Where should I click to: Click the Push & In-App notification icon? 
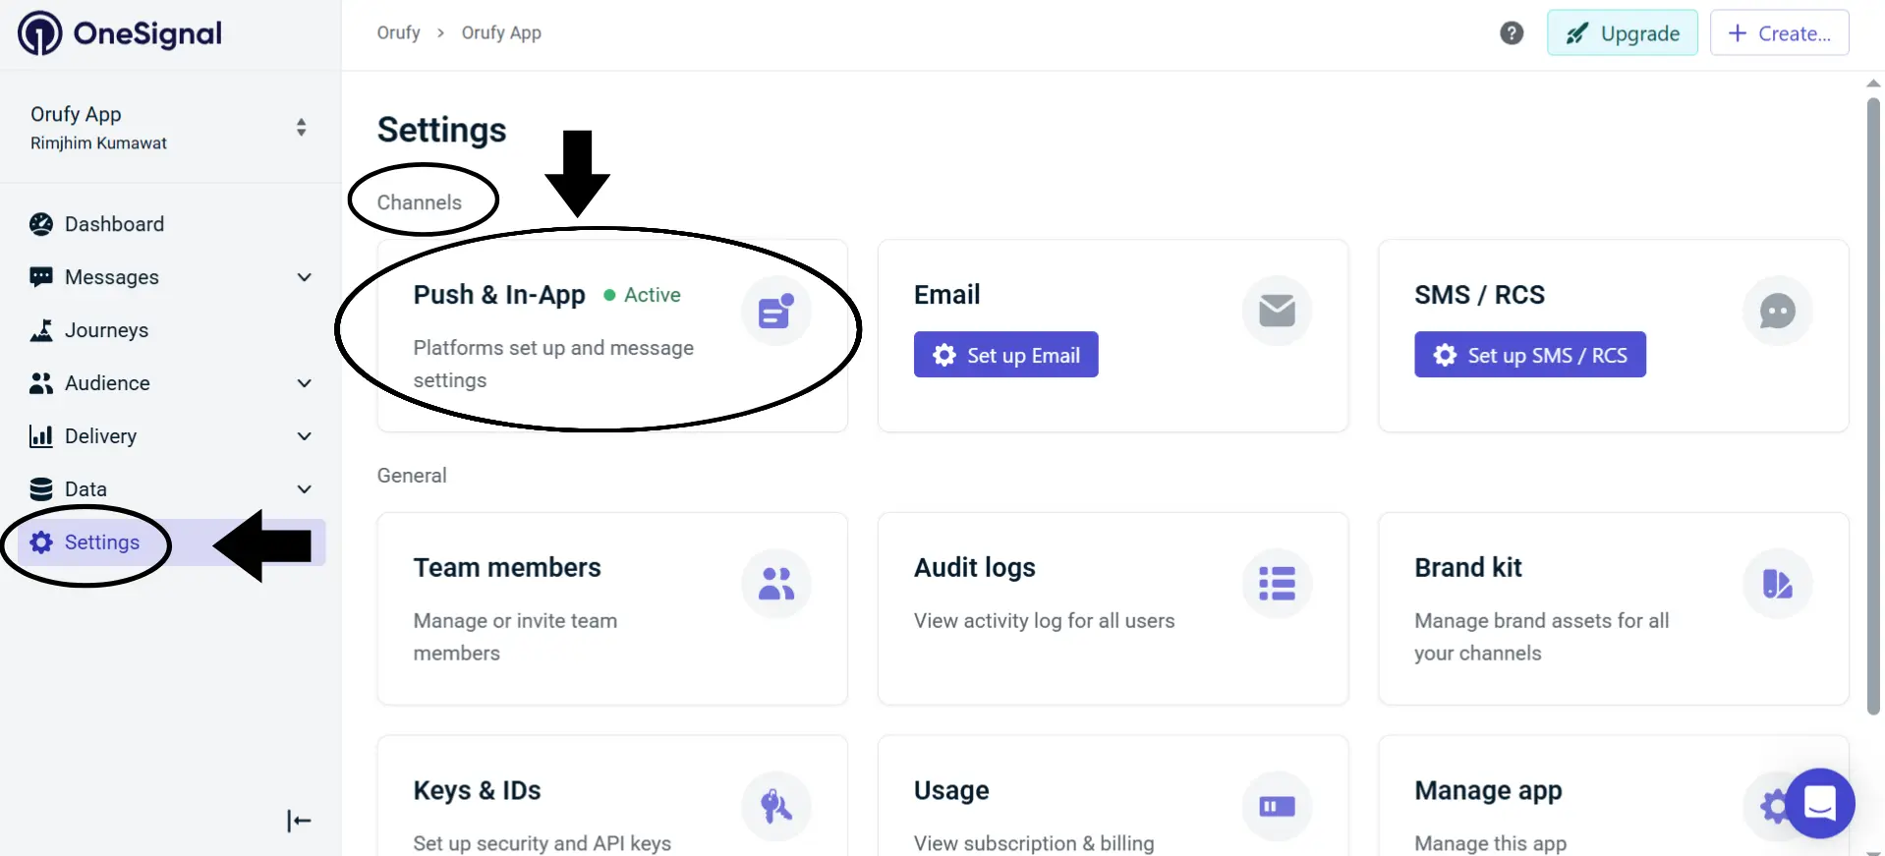tap(776, 312)
